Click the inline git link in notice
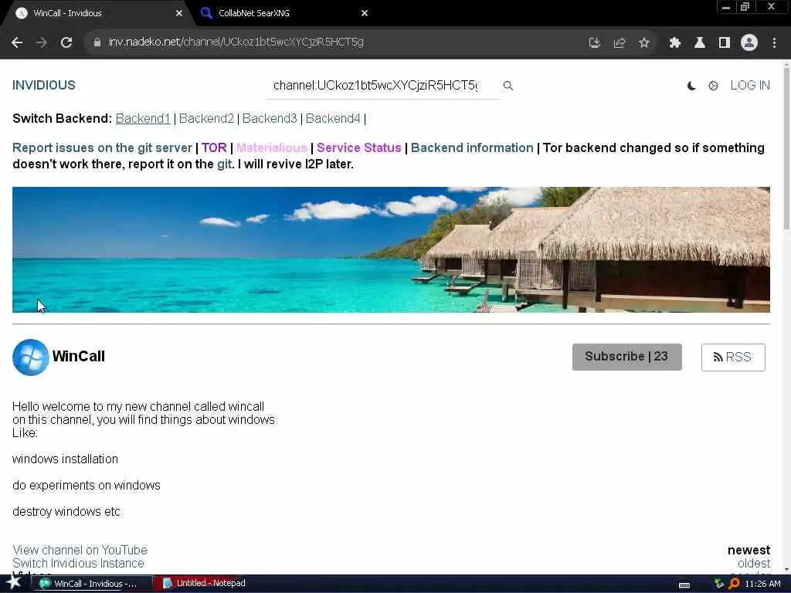 pos(224,164)
